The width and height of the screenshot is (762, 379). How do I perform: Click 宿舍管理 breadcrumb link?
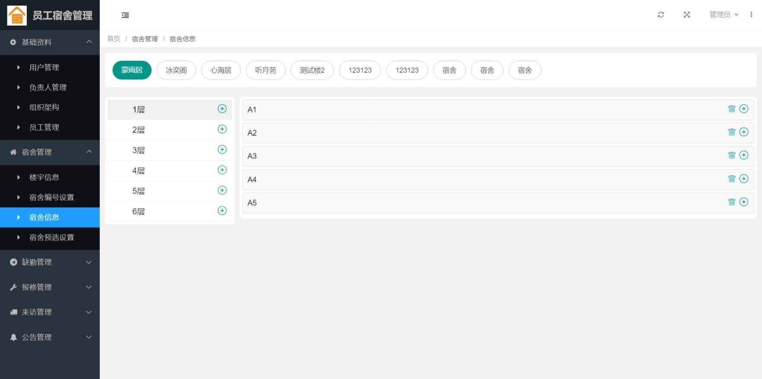tap(145, 39)
